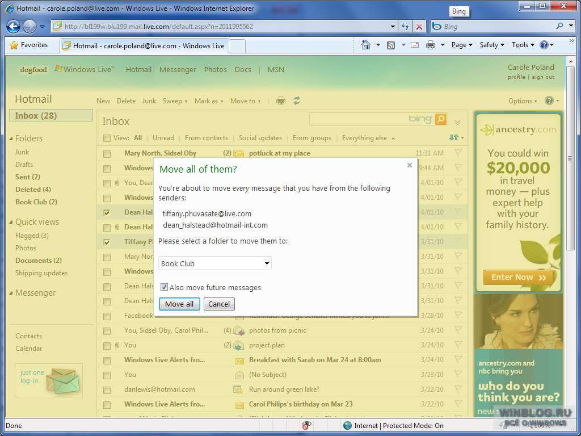
Task: Tick the "(No Subject)" row checkbox
Action: [x=107, y=375]
